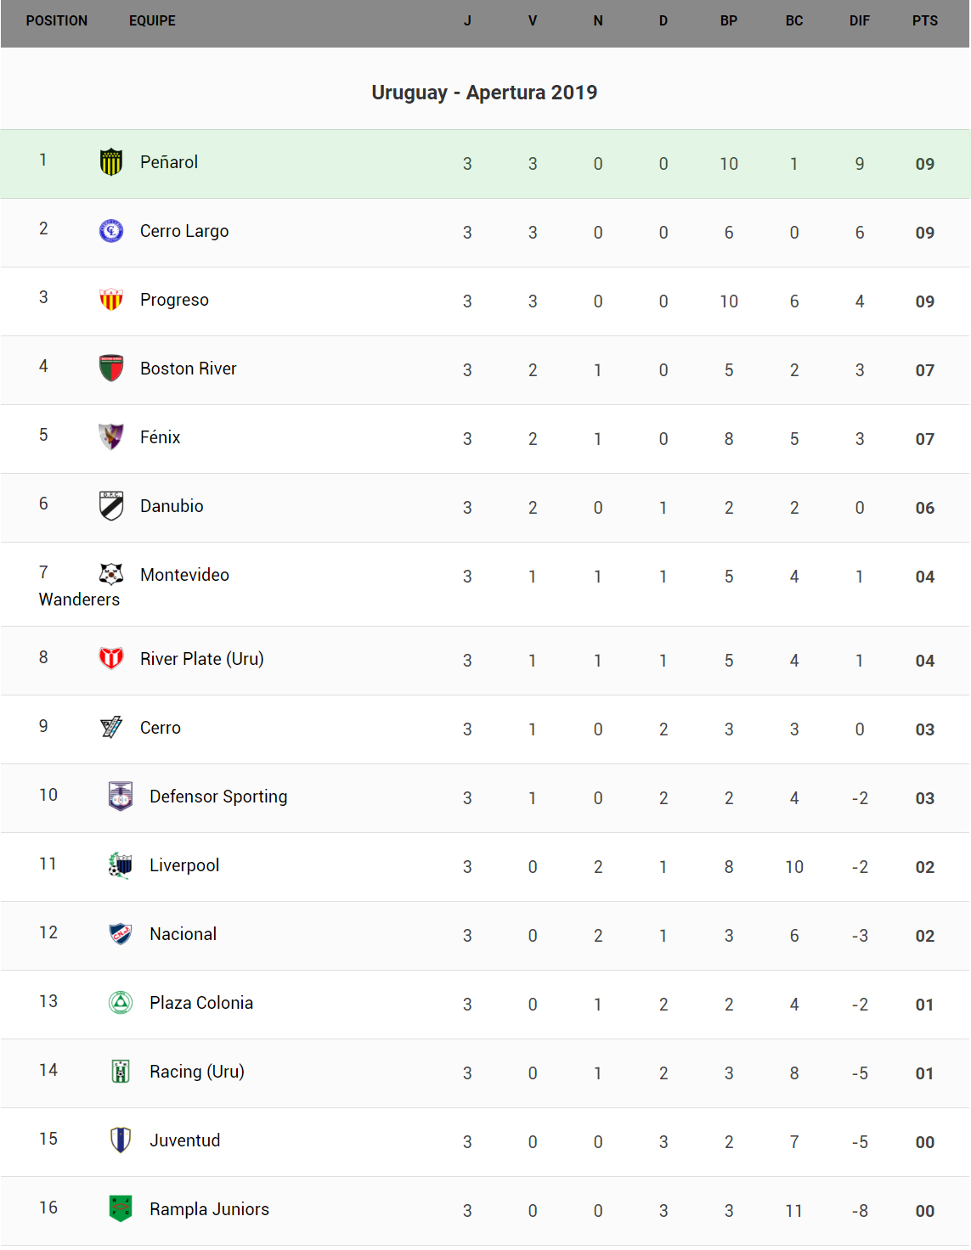The height and width of the screenshot is (1250, 971).
Task: Select the Montevideo Wanderers team name
Action: [184, 575]
